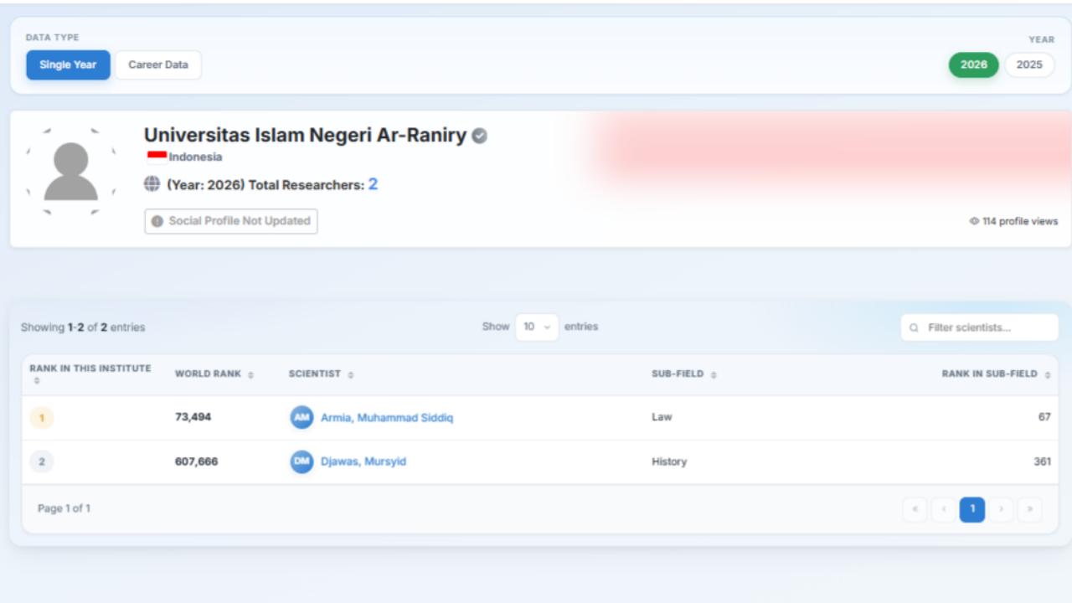Screen dimensions: 1072x603
Task: Click the search icon in Filter scientists box
Action: click(x=914, y=327)
